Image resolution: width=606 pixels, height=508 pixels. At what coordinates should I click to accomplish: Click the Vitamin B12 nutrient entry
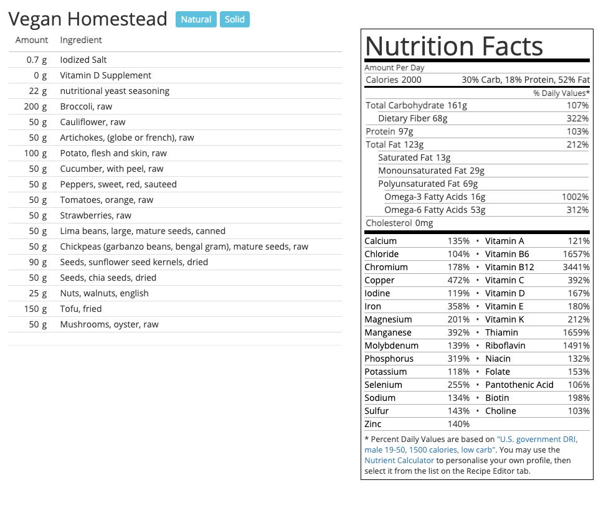pos(509,267)
